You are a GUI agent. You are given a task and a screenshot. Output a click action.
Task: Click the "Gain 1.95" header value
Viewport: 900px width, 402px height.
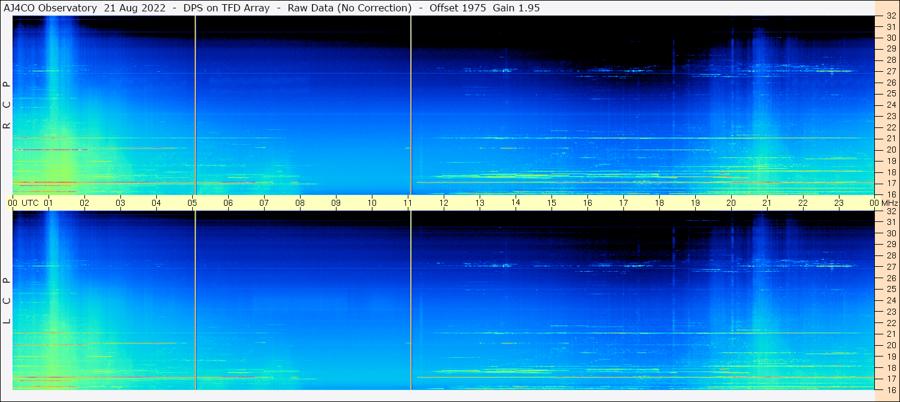(517, 8)
